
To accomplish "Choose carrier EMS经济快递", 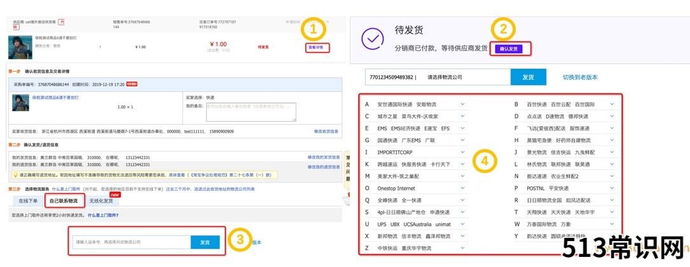I will click(x=405, y=128).
